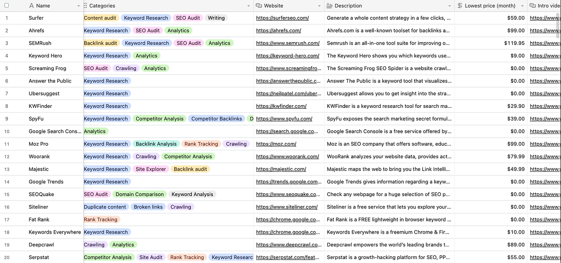This screenshot has height=263, width=561.
Task: Open the https://majestic.com/ link
Action: 281,169
